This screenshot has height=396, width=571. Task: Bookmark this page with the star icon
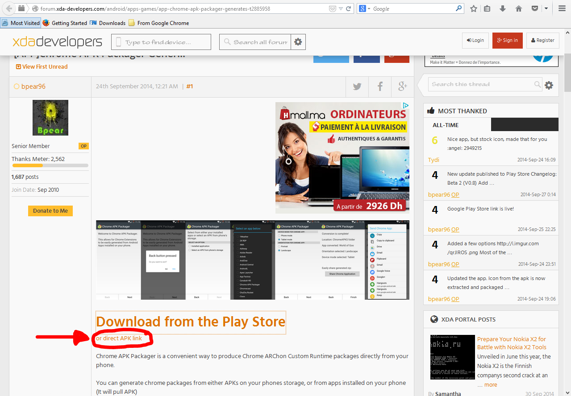[474, 8]
